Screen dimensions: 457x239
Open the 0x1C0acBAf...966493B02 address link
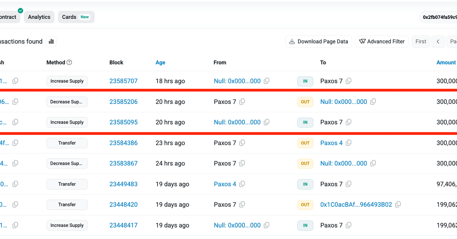(x=356, y=204)
